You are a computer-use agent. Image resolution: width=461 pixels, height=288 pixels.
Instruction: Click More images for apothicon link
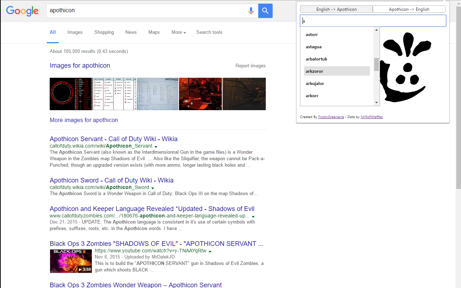click(84, 120)
